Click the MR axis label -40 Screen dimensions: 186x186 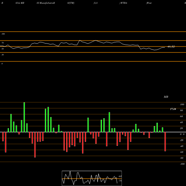pos(182,146)
